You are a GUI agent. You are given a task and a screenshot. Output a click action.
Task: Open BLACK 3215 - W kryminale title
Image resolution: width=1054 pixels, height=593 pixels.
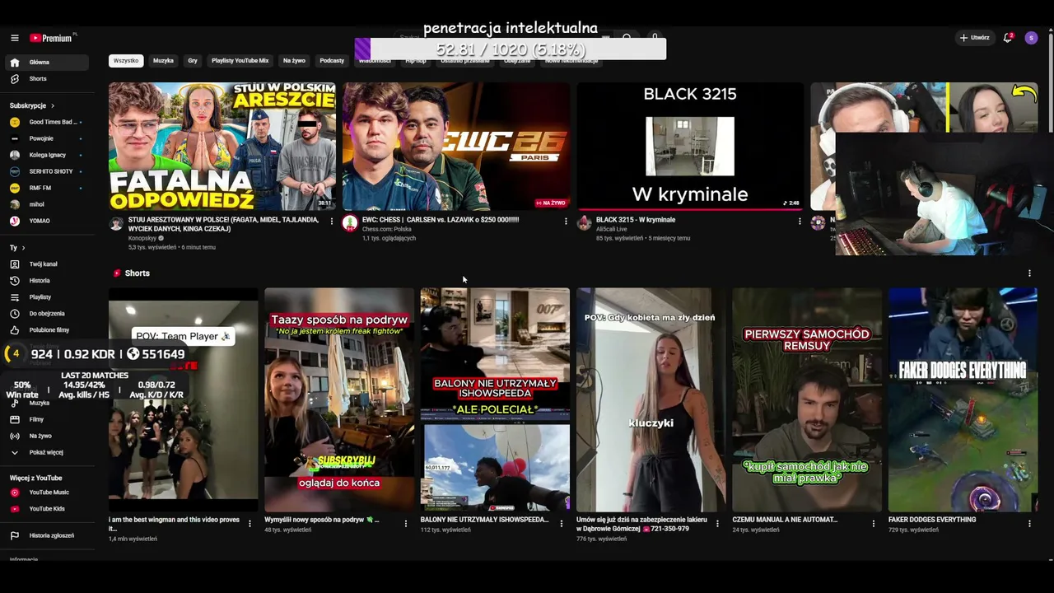(x=636, y=220)
